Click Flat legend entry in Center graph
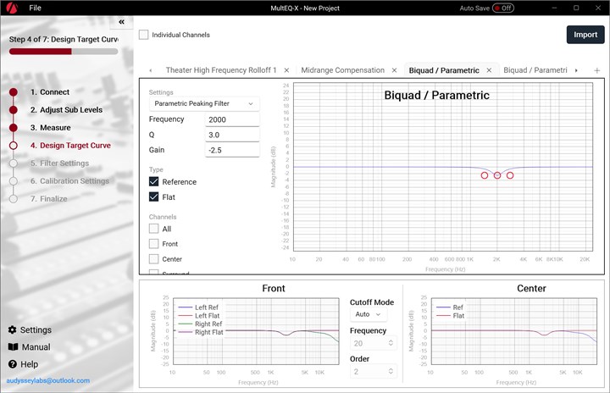Viewport: 610px width, 393px height. [x=450, y=316]
